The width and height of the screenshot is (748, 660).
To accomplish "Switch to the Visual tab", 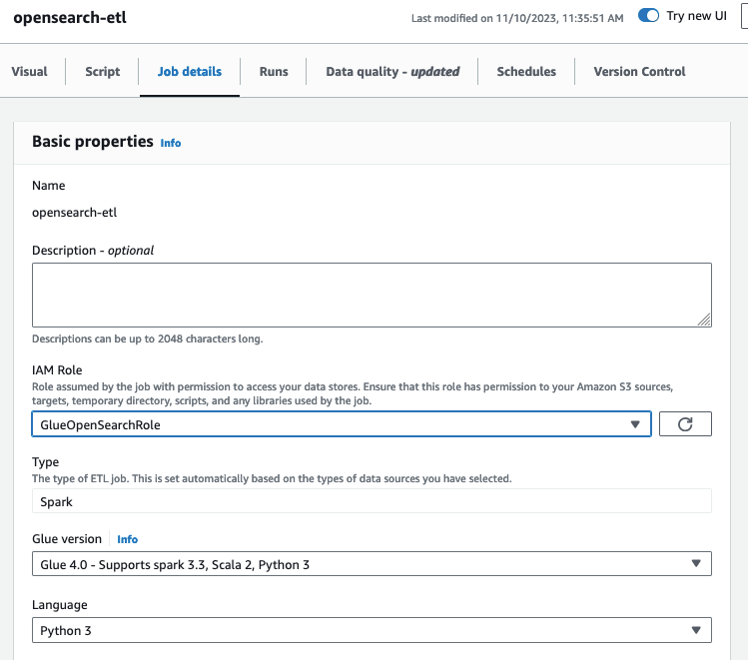I will tap(29, 72).
